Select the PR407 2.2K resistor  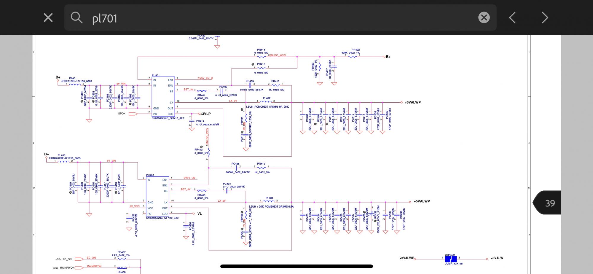click(122, 259)
